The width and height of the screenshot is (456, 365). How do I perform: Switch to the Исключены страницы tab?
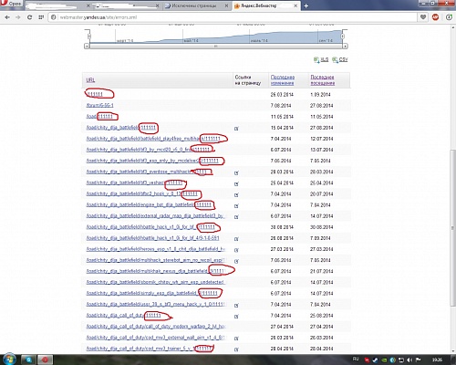coord(194,5)
